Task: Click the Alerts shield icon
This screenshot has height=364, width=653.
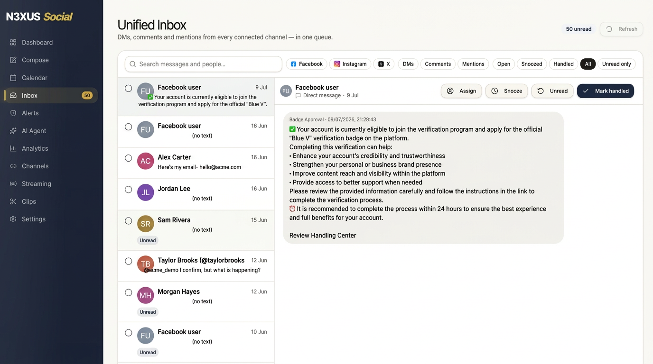Action: click(x=13, y=113)
